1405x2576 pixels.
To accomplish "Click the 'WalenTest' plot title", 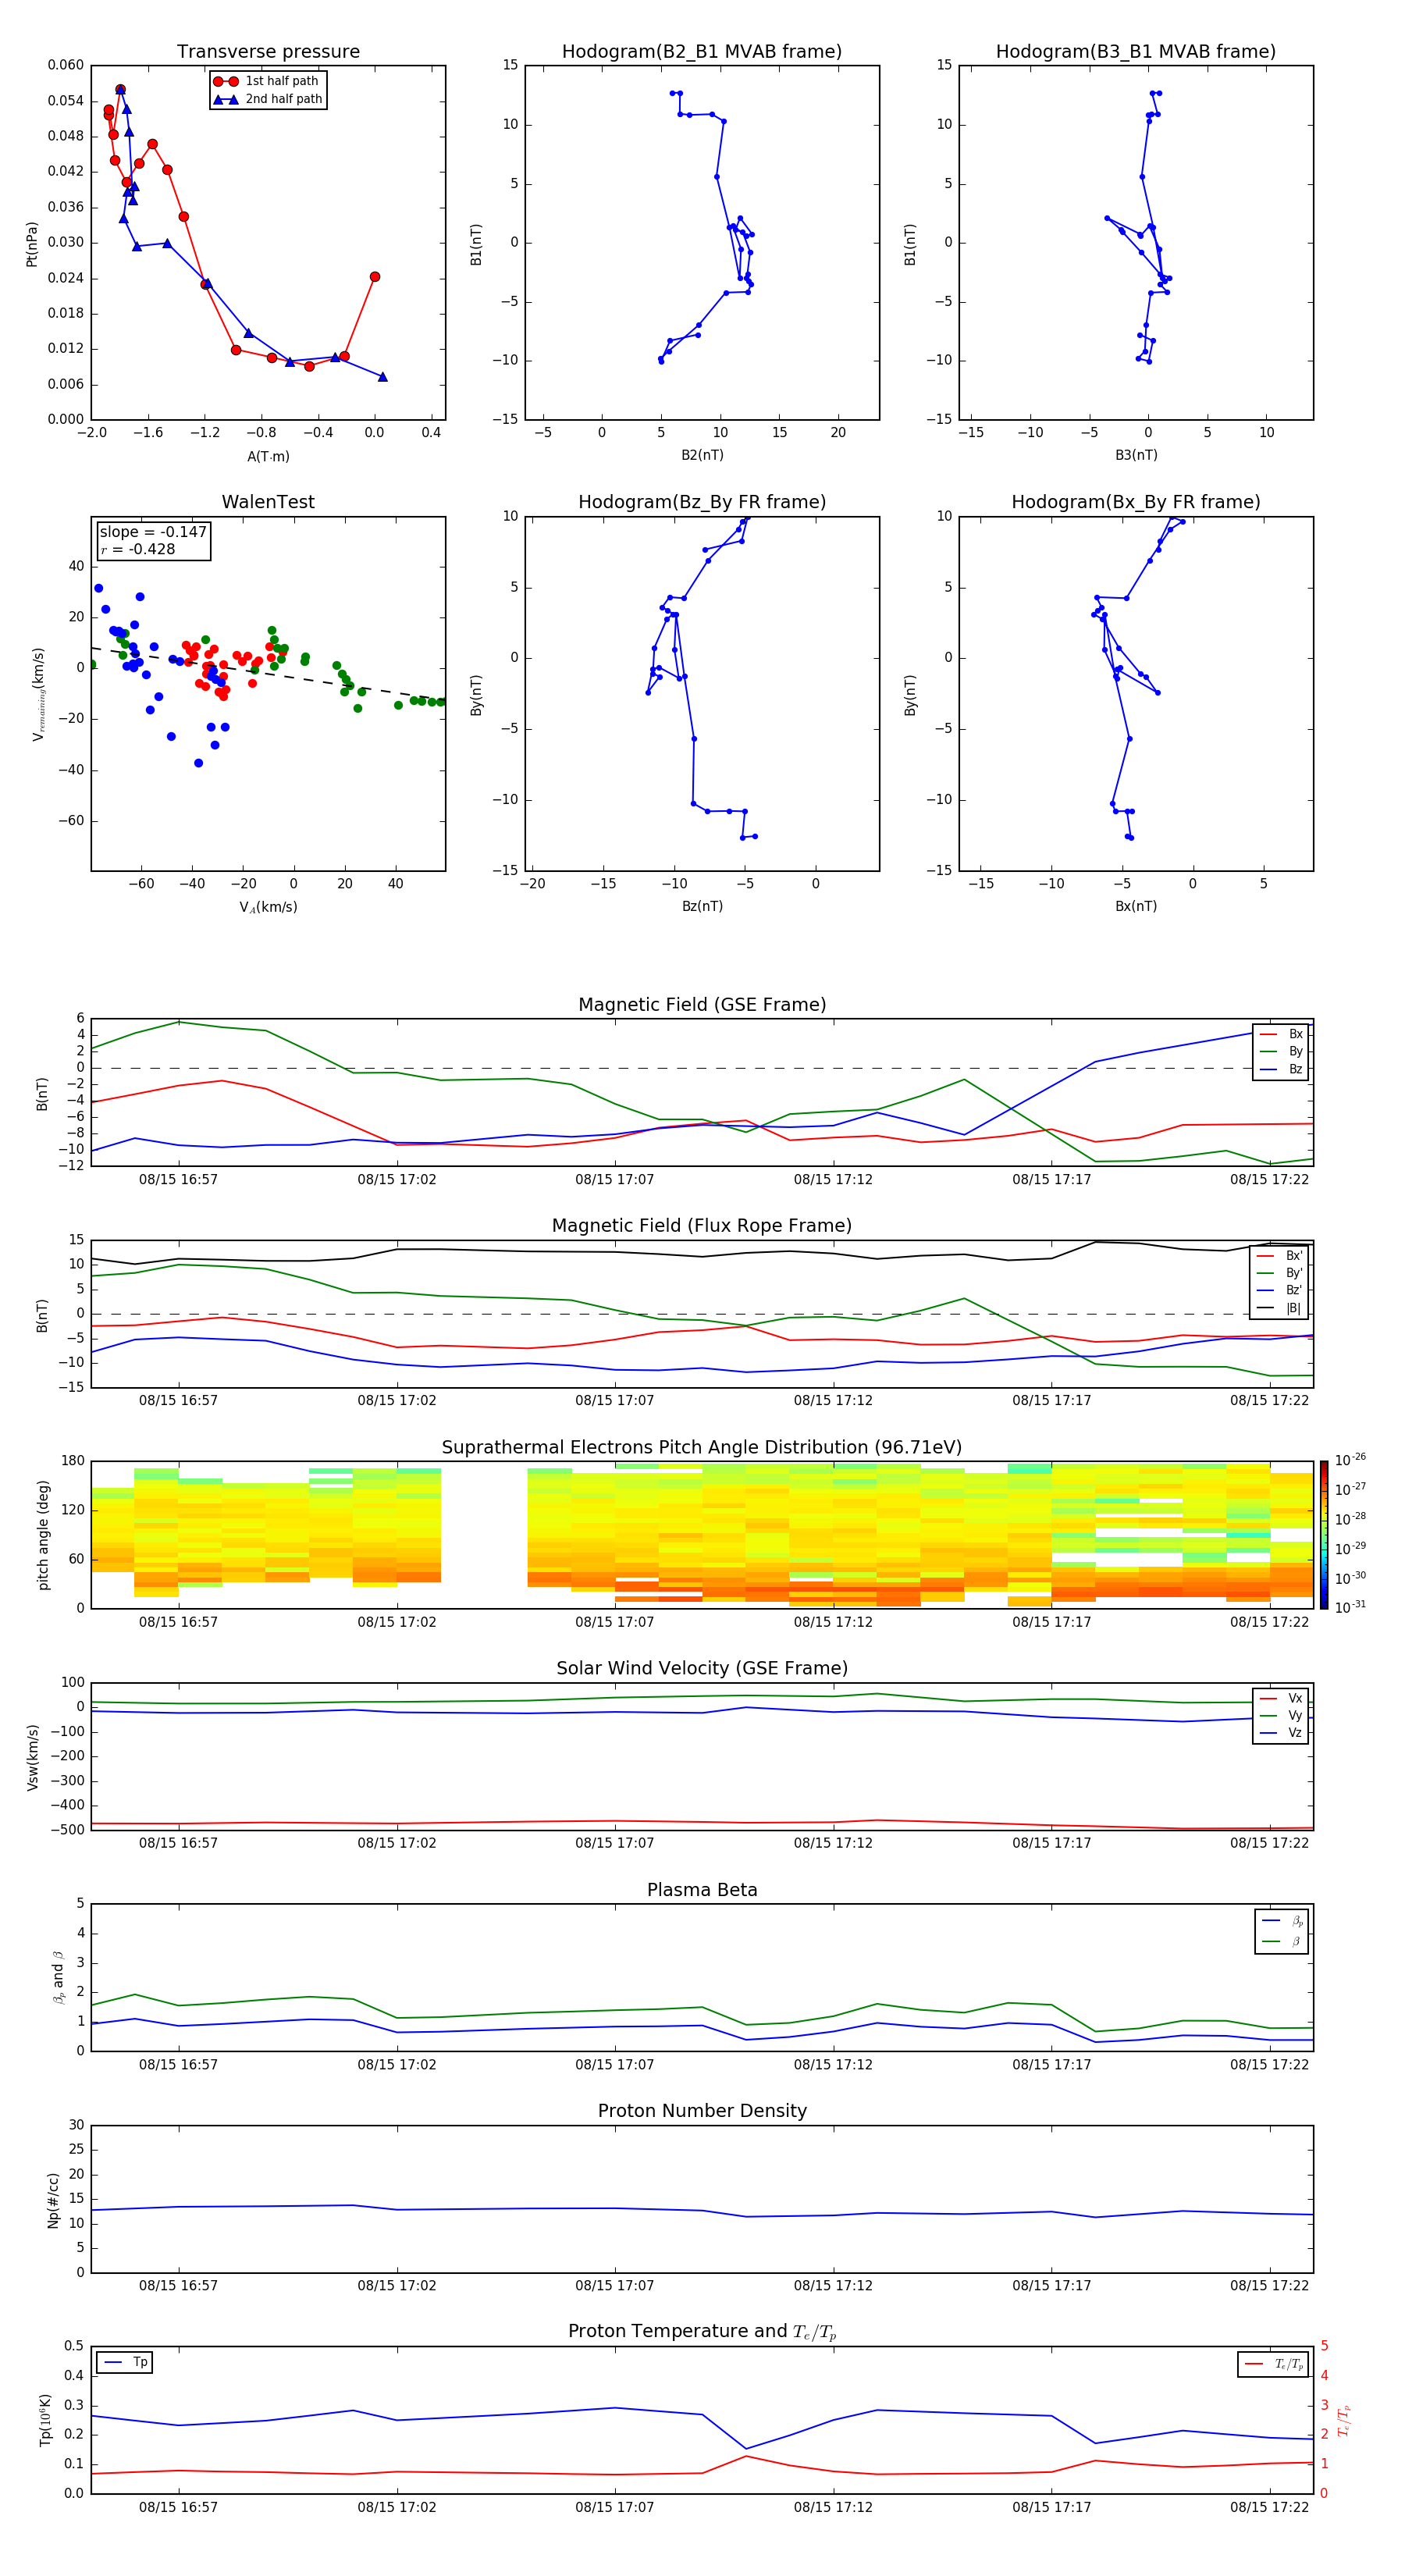I will (268, 502).
